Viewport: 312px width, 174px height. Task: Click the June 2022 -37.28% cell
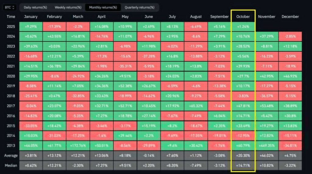tap(148, 56)
